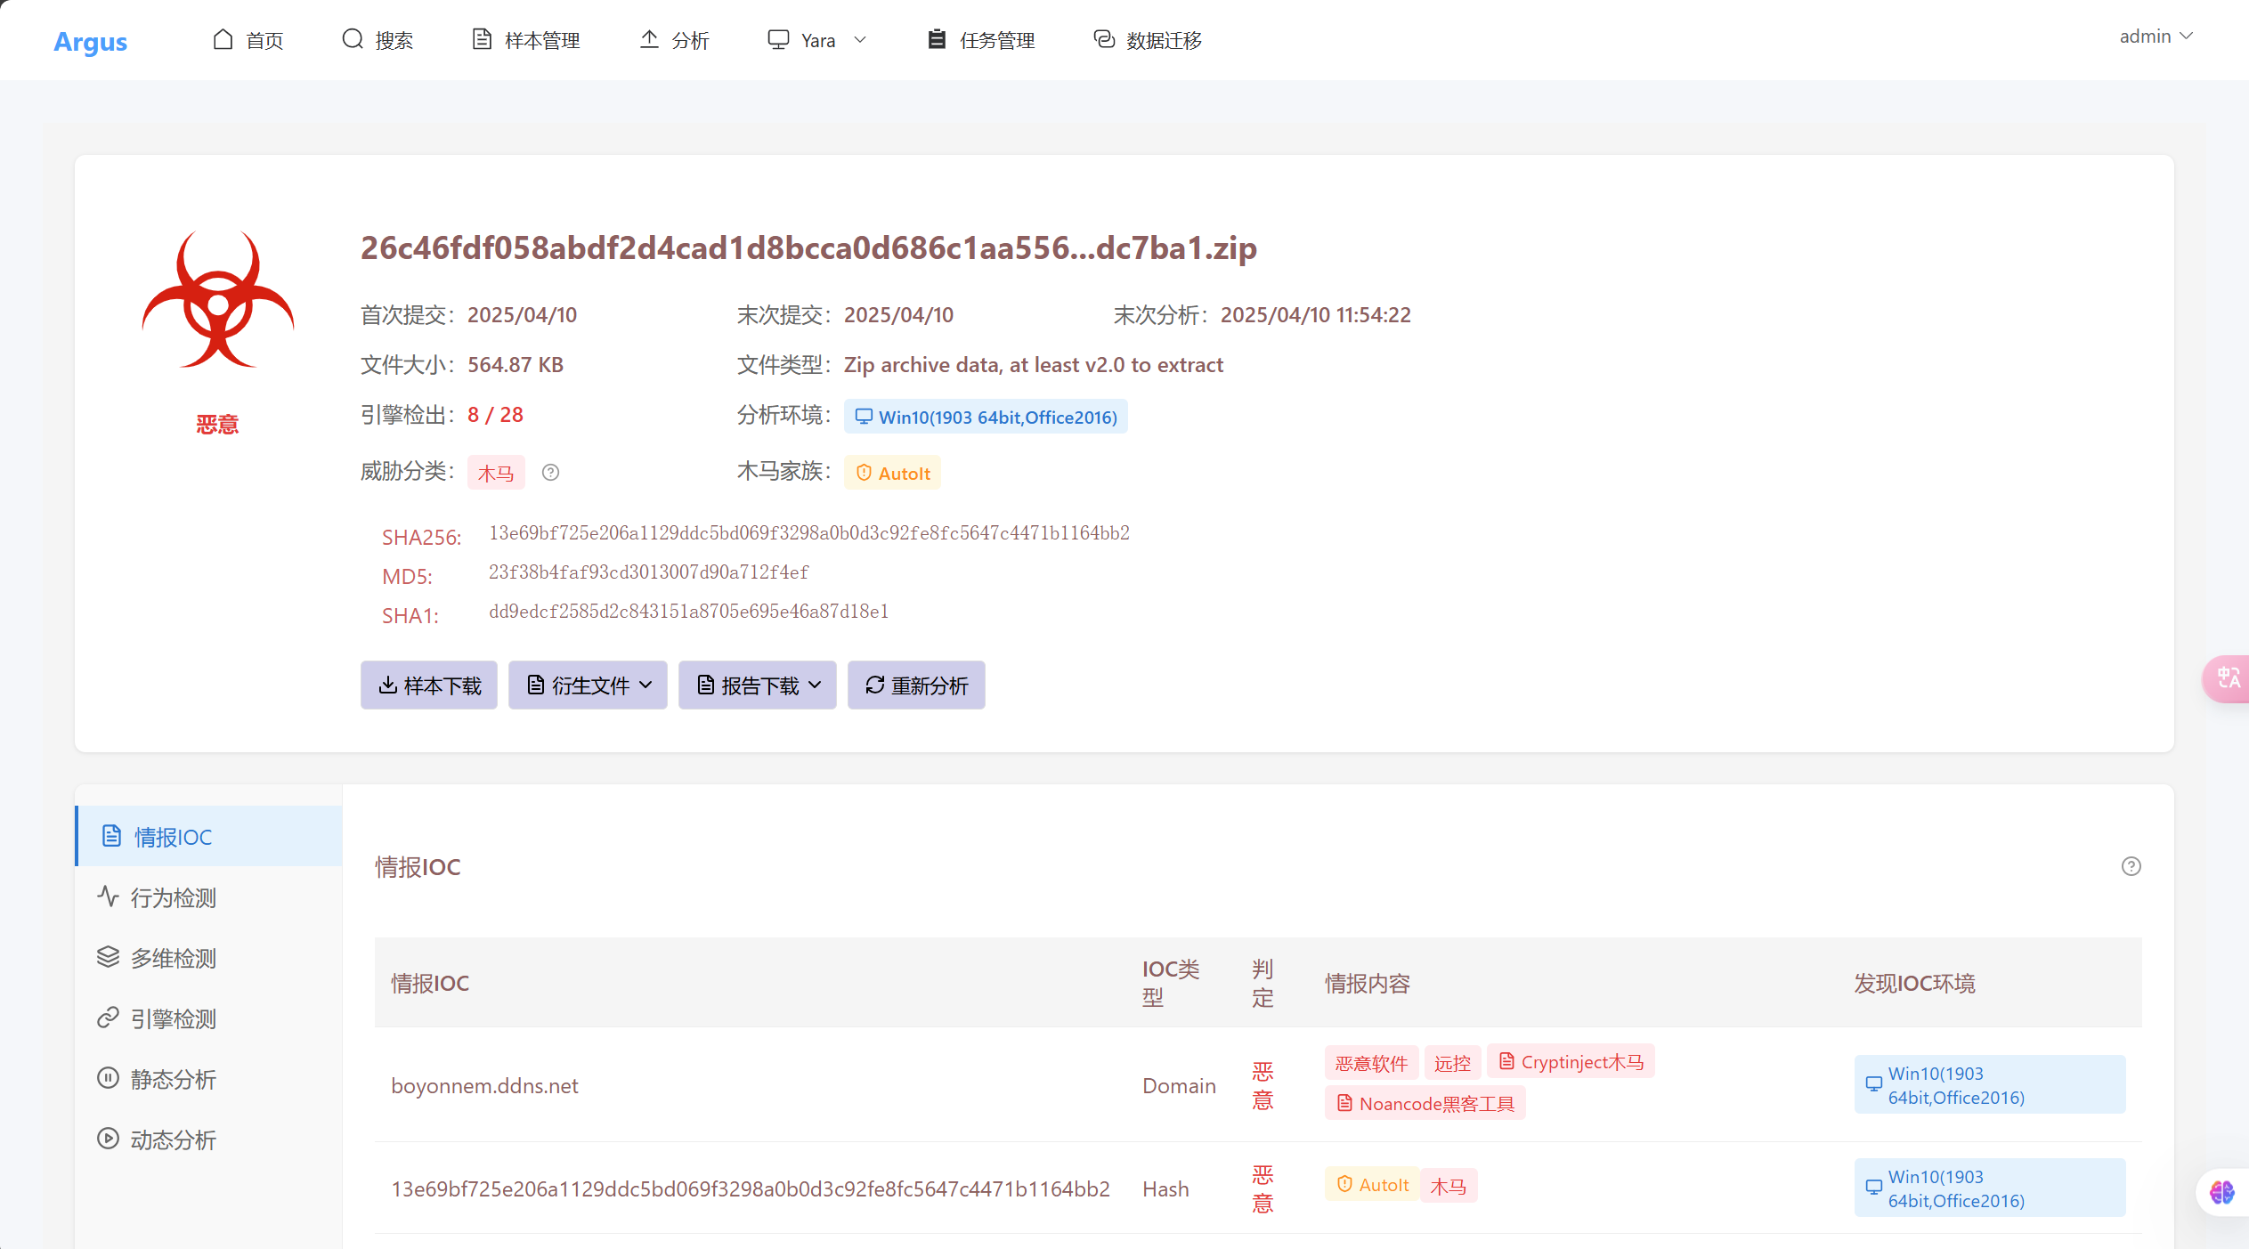Click the red biohazard malicious icon
Image resolution: width=2249 pixels, height=1249 pixels.
click(x=218, y=300)
